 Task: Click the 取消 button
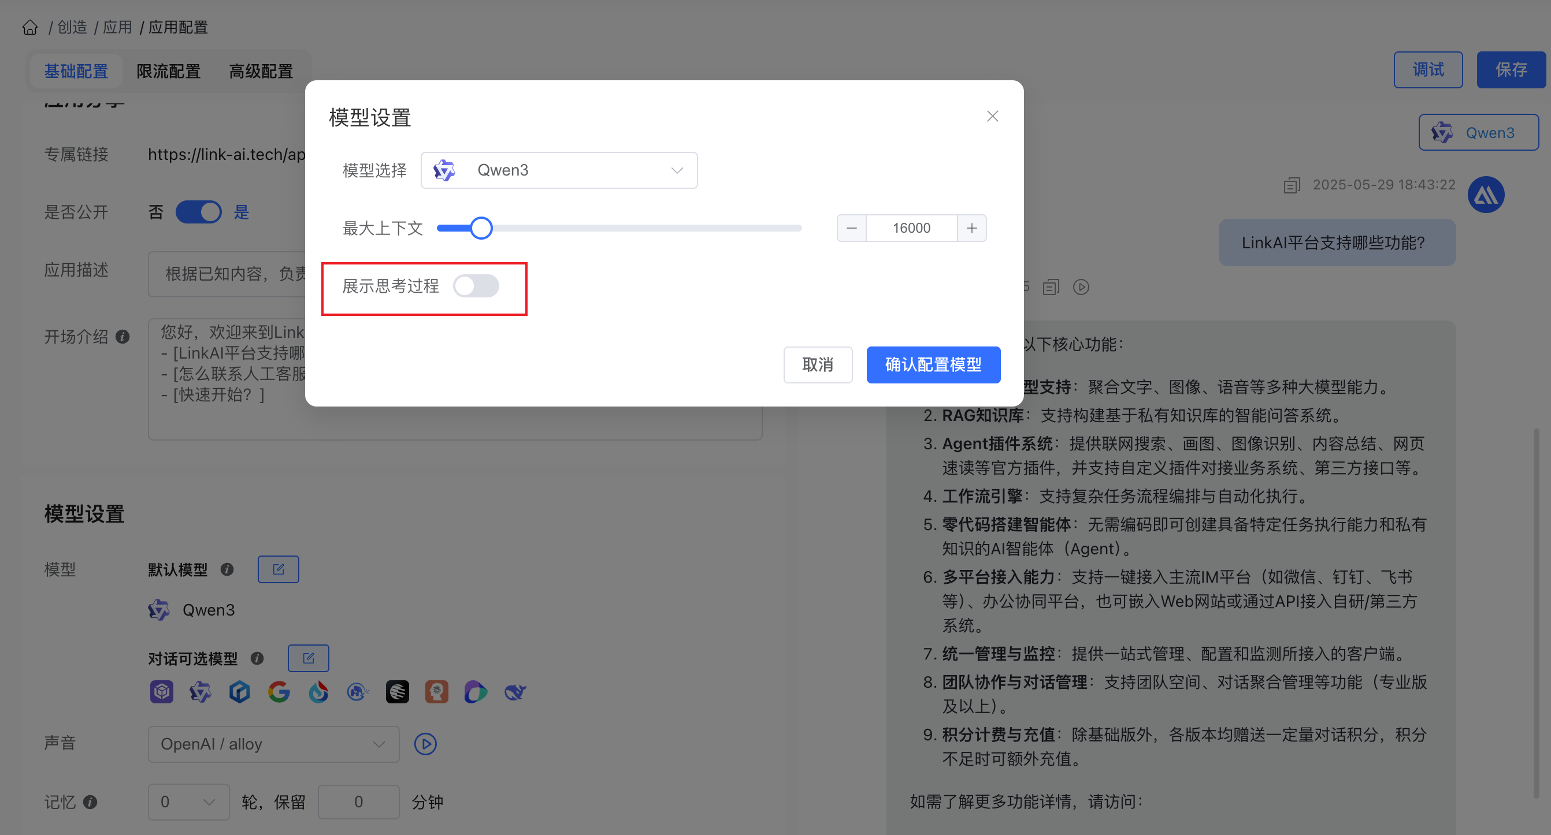pyautogui.click(x=818, y=364)
